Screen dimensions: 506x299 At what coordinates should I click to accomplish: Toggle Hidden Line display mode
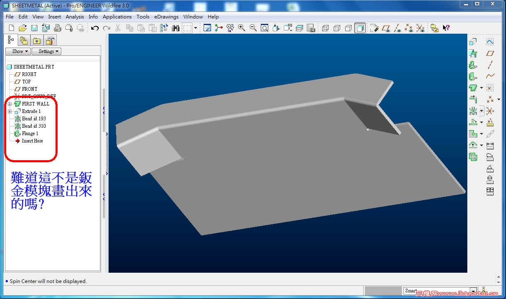click(337, 28)
